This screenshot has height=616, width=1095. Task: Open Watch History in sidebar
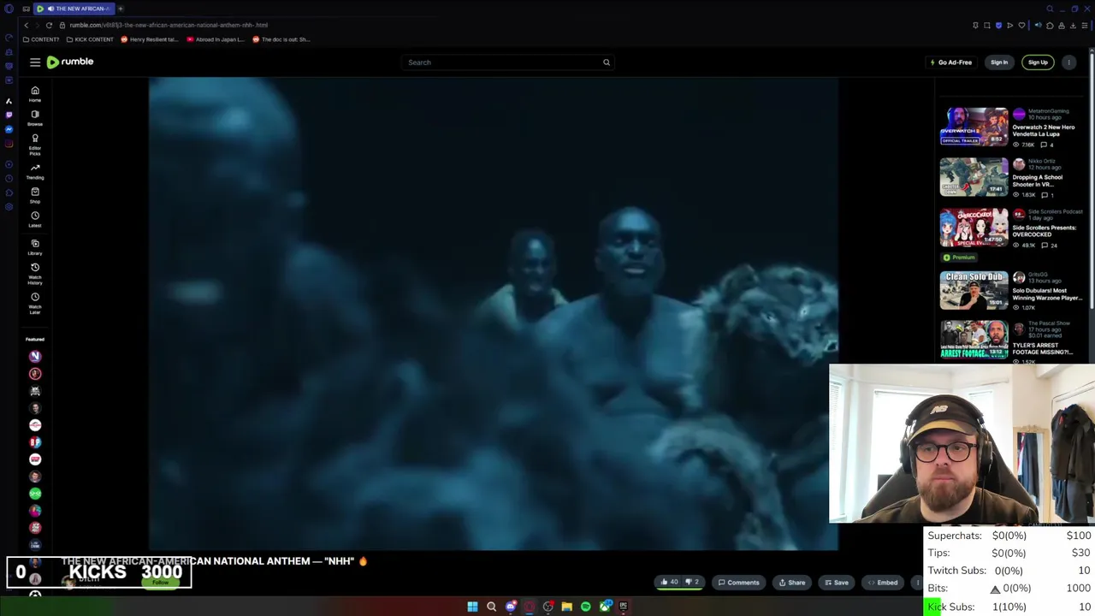pyautogui.click(x=35, y=274)
